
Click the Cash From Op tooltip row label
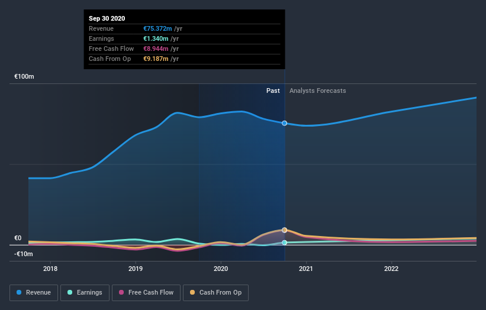[x=110, y=59]
